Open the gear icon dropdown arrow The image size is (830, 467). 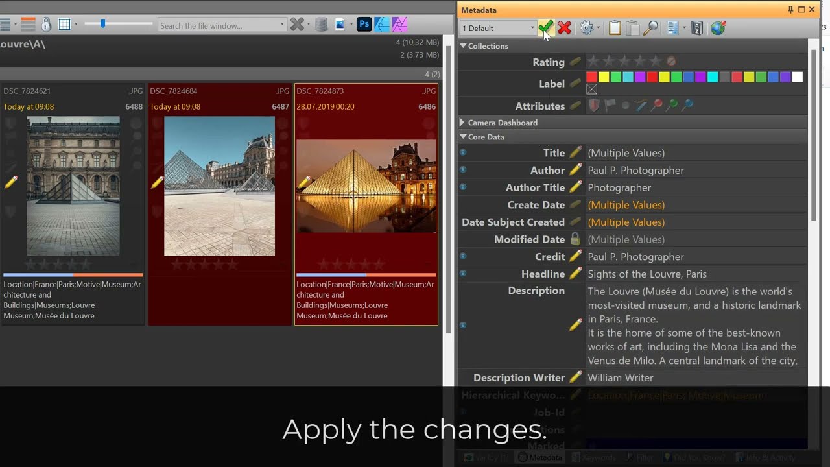tap(599, 28)
